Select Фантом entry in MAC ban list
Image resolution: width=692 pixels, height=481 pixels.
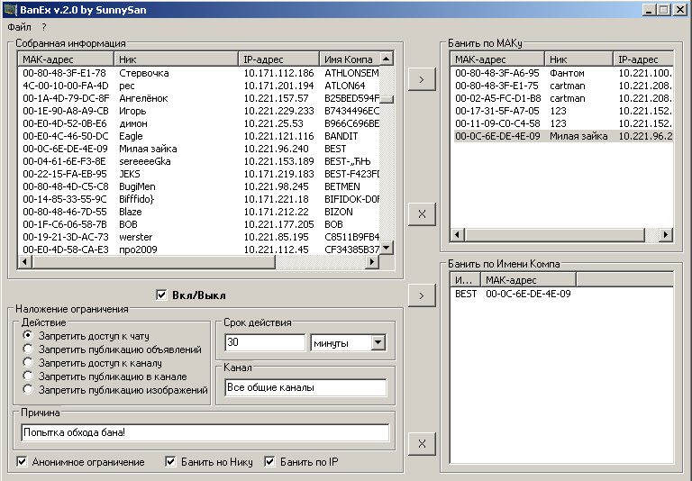pos(562,73)
